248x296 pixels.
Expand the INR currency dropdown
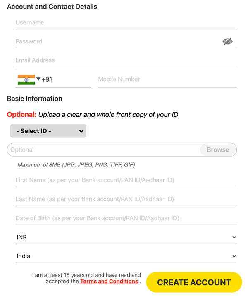click(124, 237)
